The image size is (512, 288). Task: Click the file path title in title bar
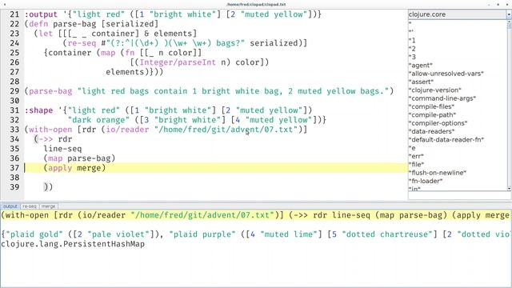click(256, 4)
